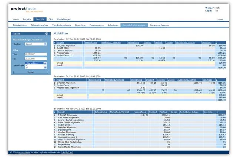Click 'Heidler Wartung' in the MB table
The image size is (237, 158).
click(x=66, y=135)
